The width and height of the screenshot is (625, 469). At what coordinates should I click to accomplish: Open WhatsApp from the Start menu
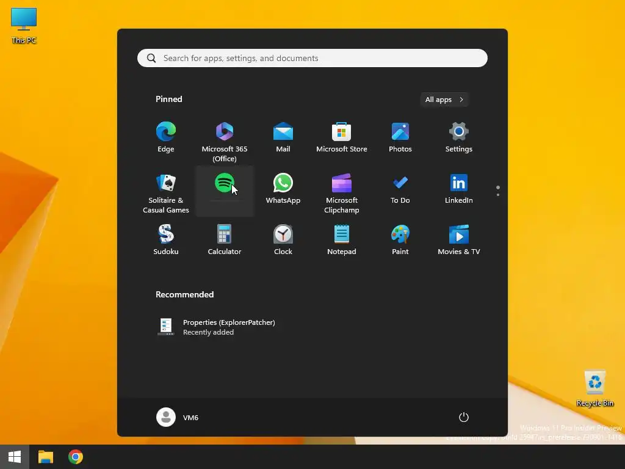[283, 189]
